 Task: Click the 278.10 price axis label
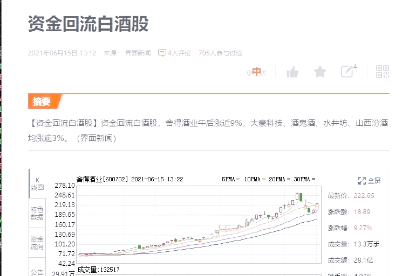[65, 186]
